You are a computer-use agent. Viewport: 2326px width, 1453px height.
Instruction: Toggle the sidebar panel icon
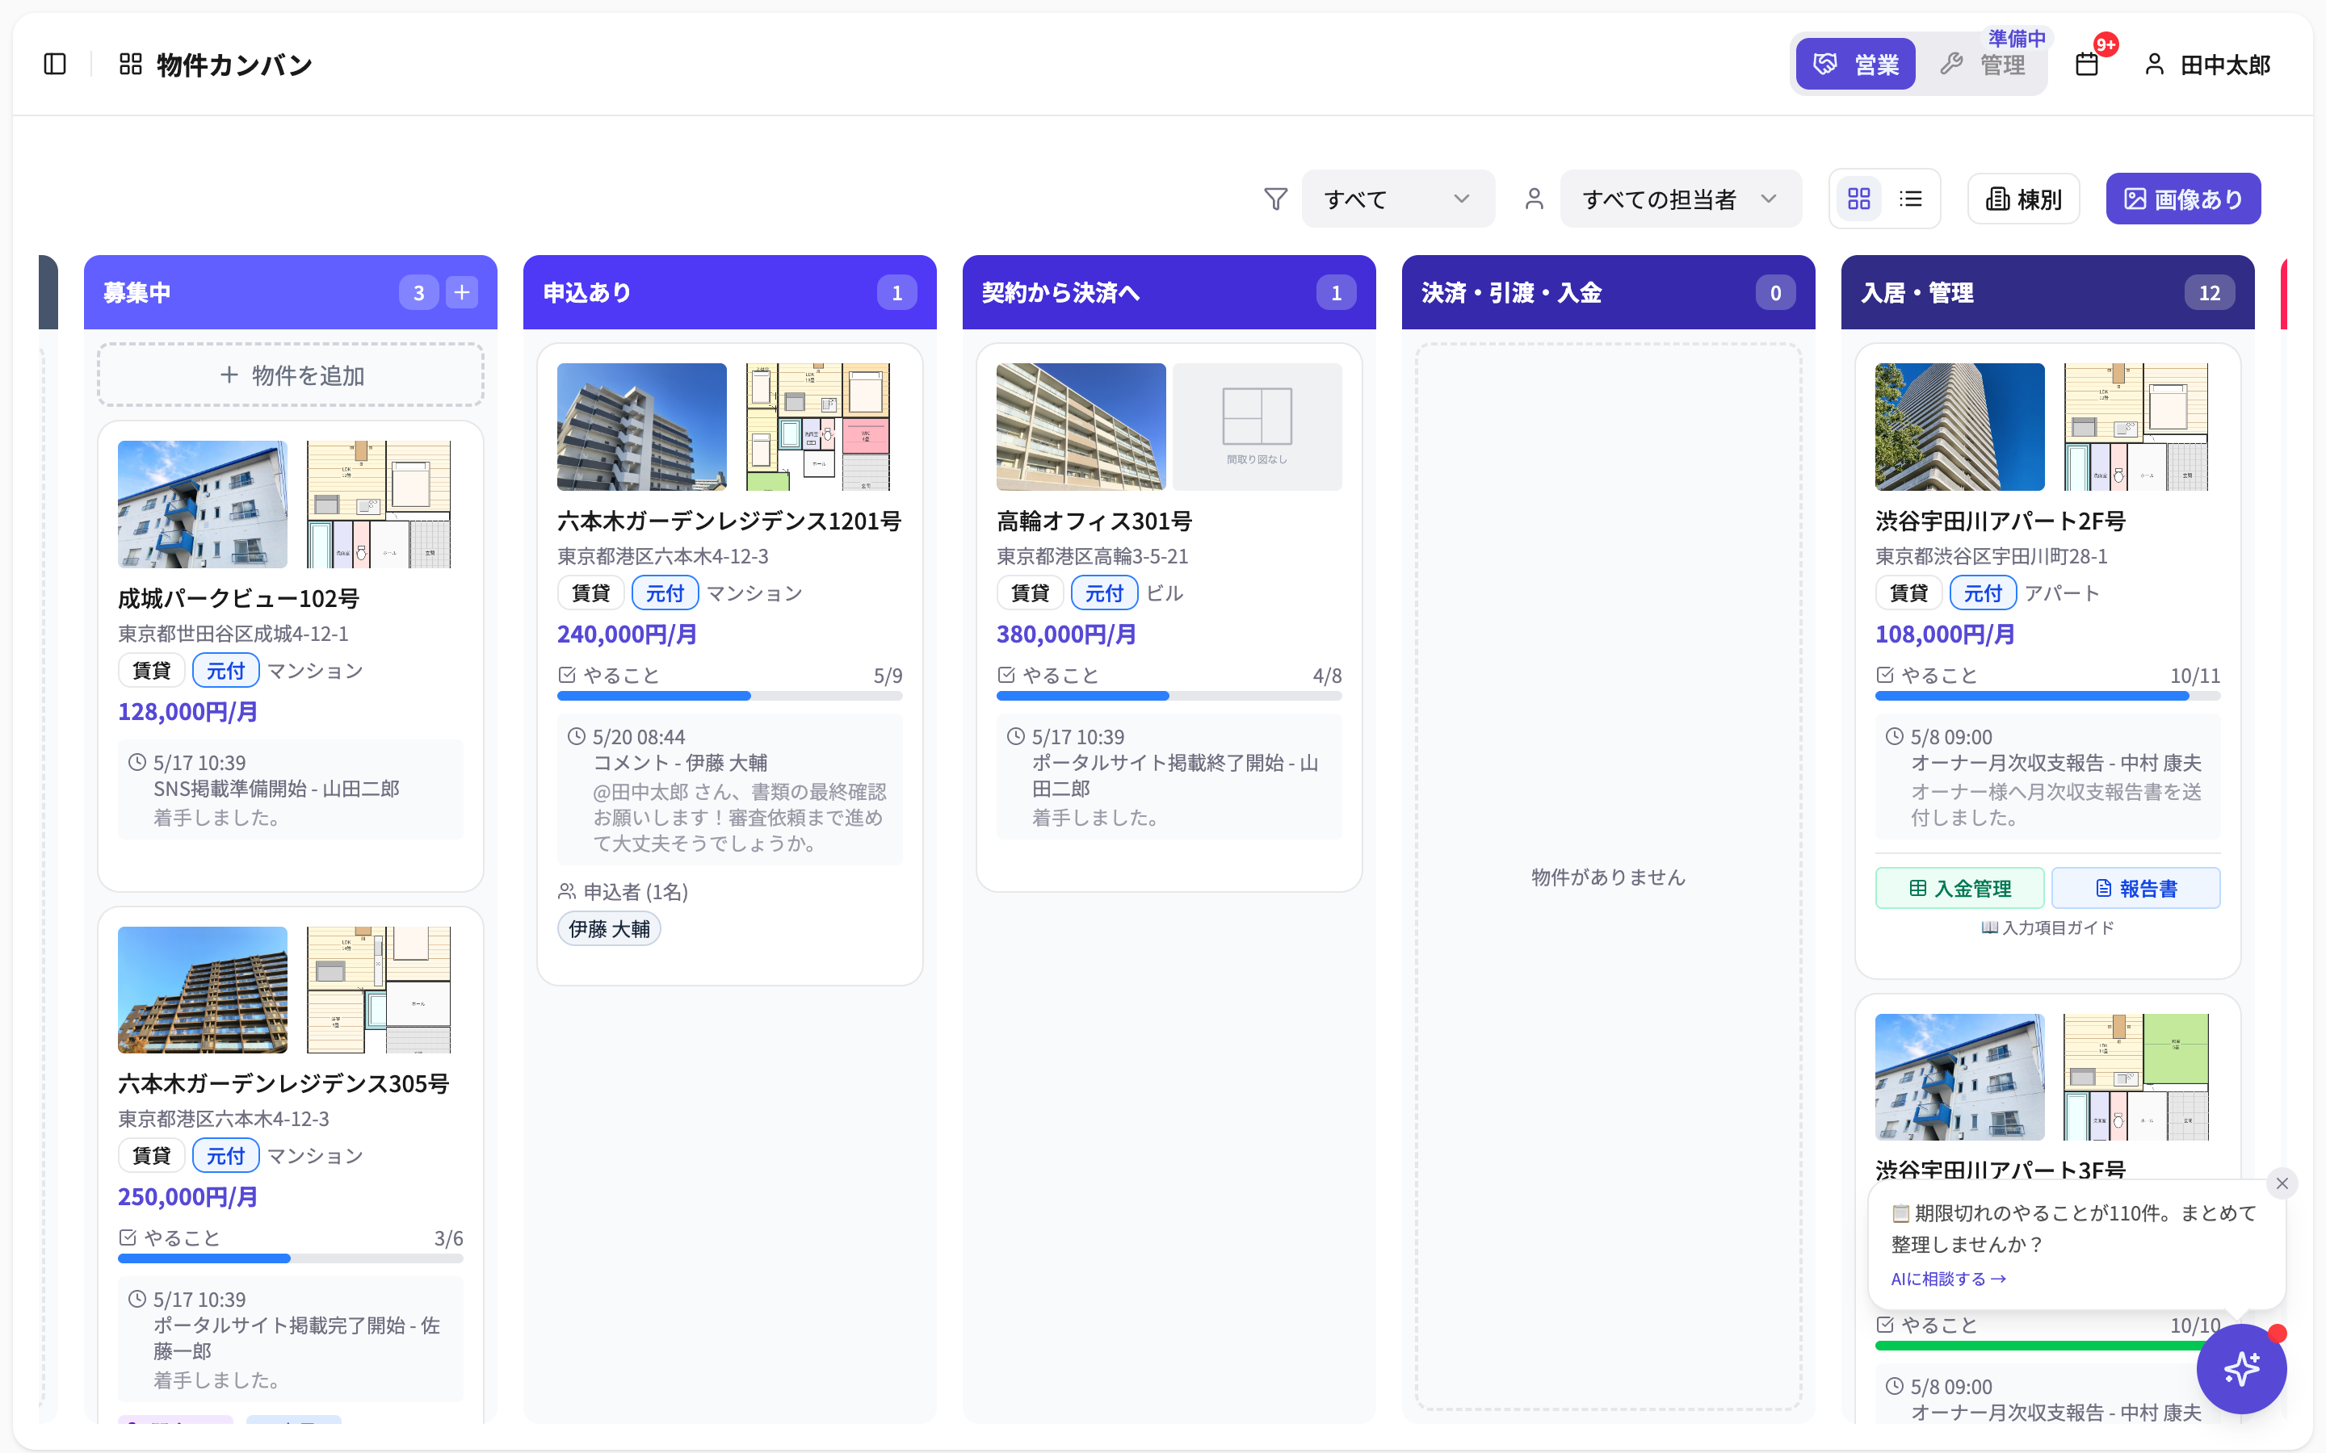55,65
